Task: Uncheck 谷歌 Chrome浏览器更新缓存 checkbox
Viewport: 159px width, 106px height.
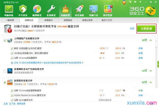Action: coord(12,91)
